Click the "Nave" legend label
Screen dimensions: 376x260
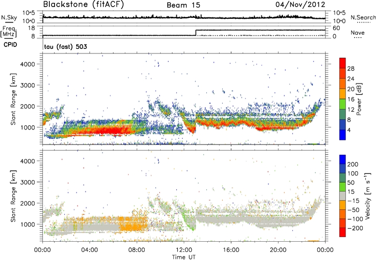pyautogui.click(x=358, y=32)
